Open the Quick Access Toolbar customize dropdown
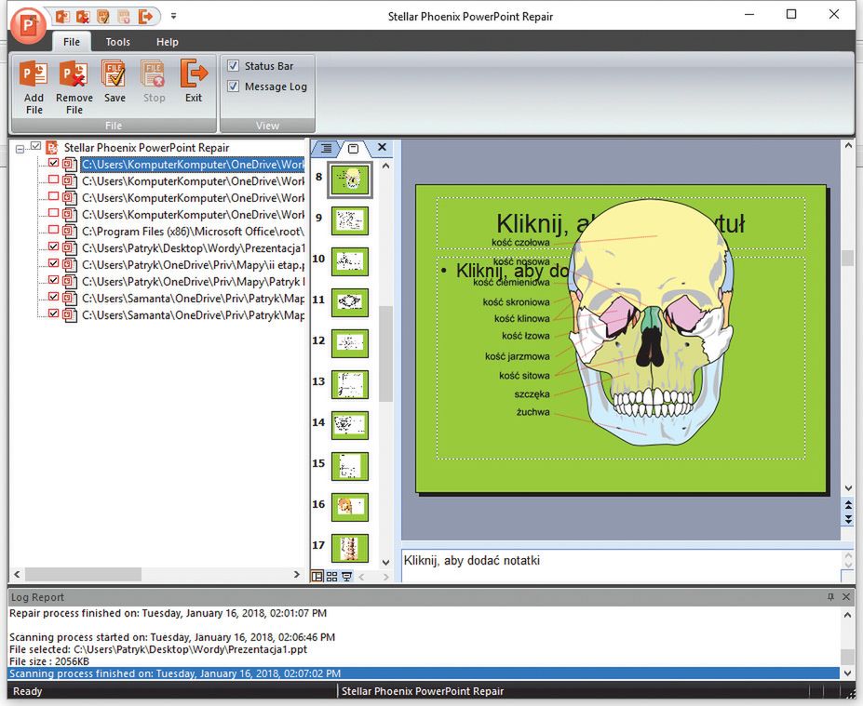The height and width of the screenshot is (706, 863). click(x=173, y=17)
